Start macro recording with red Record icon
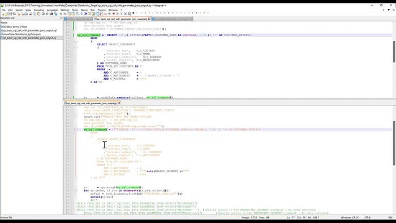The height and width of the screenshot is (223, 396). [114, 14]
